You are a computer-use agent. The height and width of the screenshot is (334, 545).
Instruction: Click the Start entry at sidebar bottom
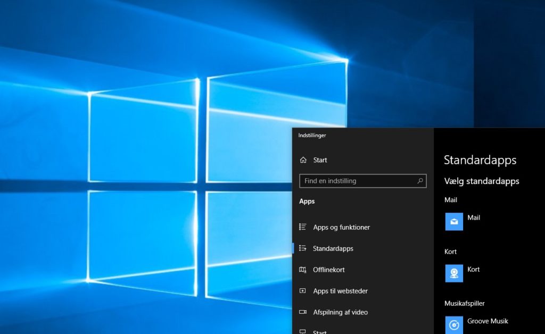(319, 331)
